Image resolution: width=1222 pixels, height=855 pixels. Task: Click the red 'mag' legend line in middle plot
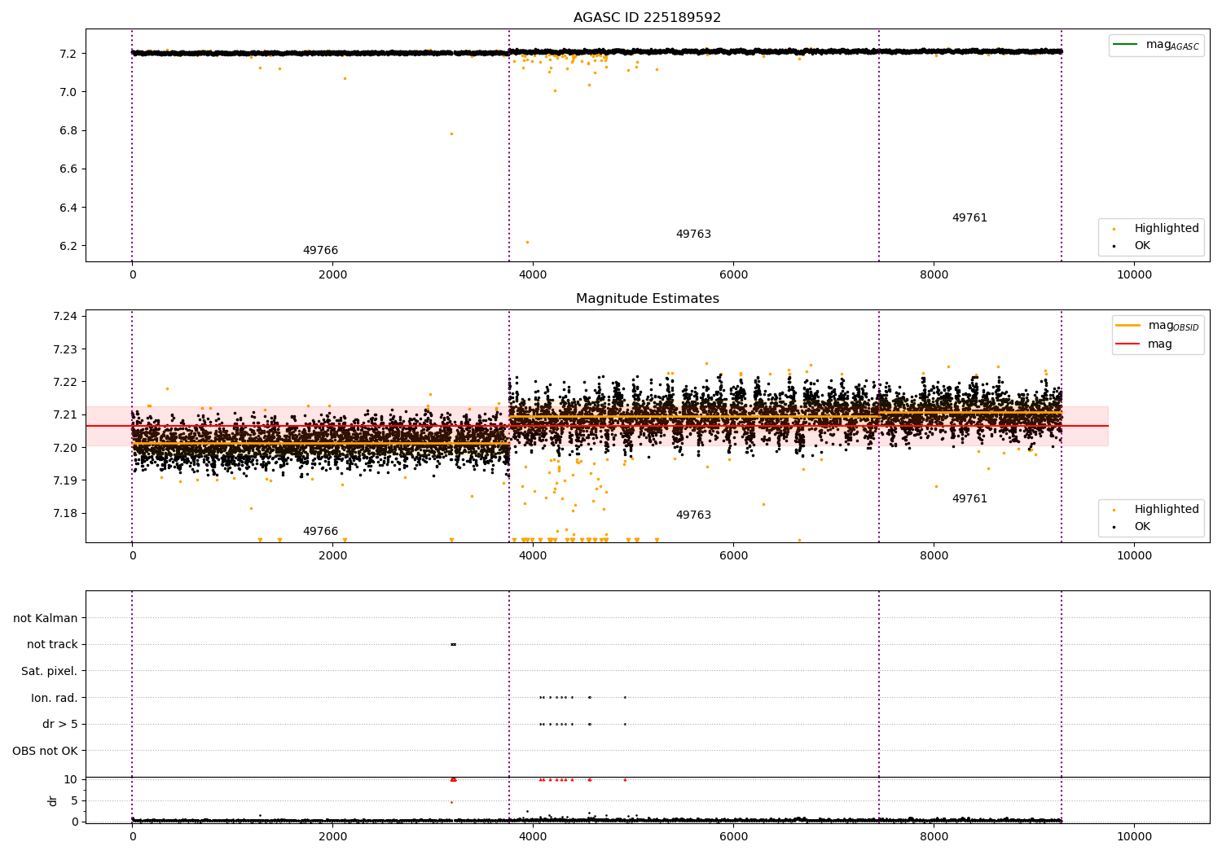tap(1127, 344)
